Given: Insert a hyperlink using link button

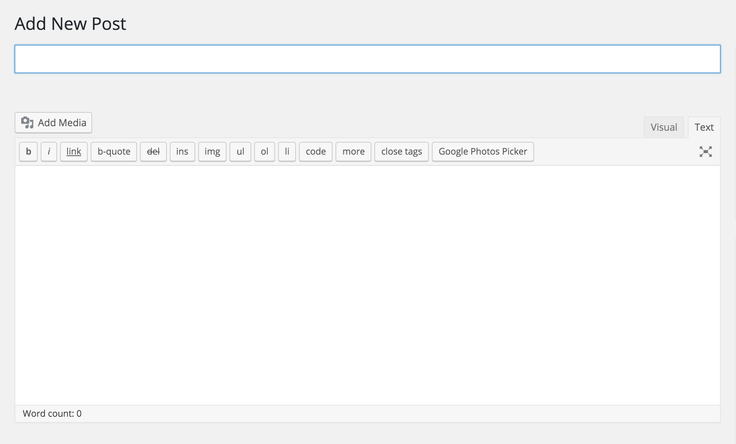Looking at the screenshot, I should [74, 152].
